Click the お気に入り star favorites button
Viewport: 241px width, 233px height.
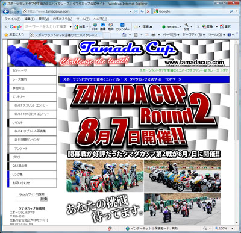pyautogui.click(x=14, y=35)
